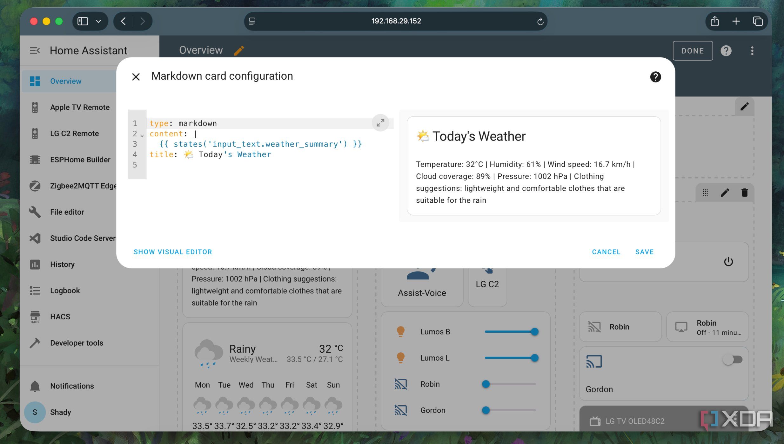Reload the page in the address bar
784x444 pixels.
point(540,21)
